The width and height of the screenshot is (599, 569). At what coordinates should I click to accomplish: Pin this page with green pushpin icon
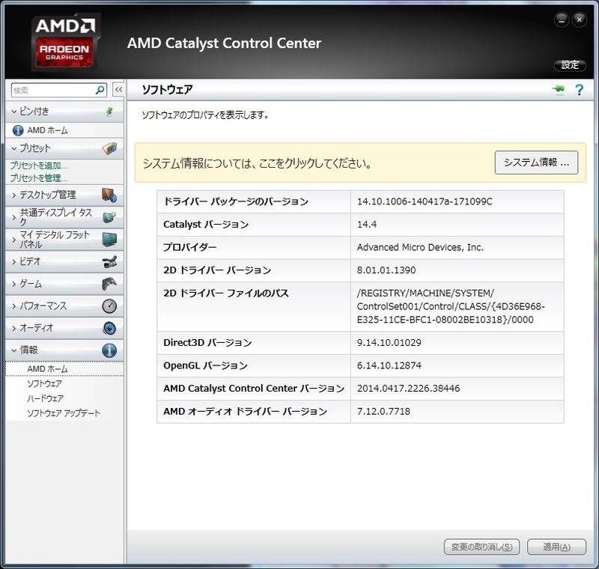[559, 89]
